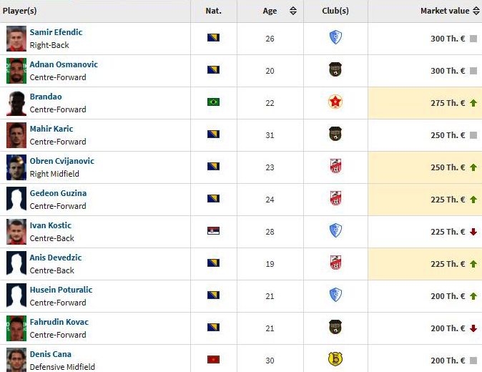
Task: Click the Serbian flag in Ivan Kostic's row
Action: click(213, 230)
